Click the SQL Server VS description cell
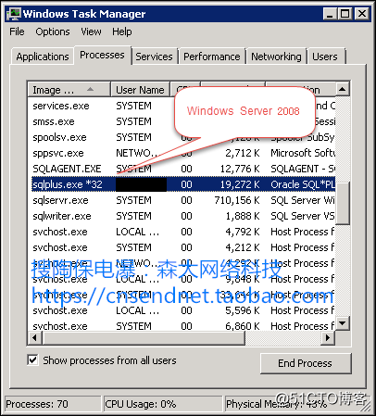This screenshot has width=376, height=416. pos(303,216)
